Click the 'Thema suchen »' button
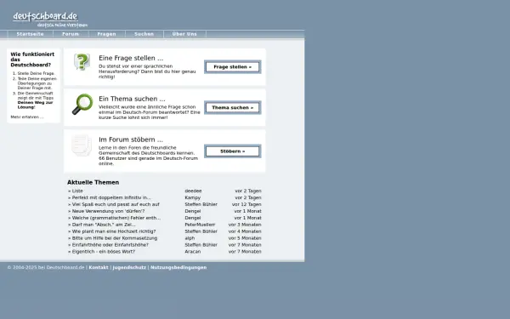Viewport: 510px width, 319px height. pyautogui.click(x=233, y=107)
